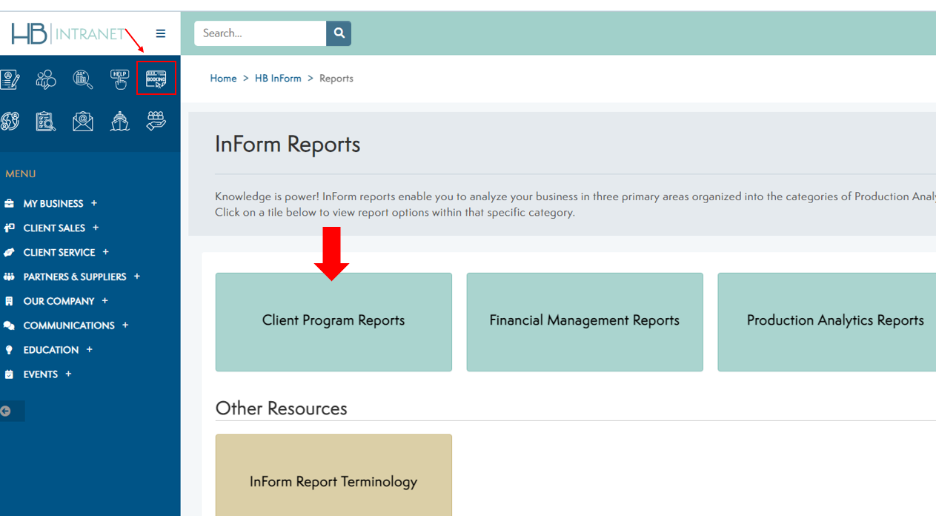Image resolution: width=936 pixels, height=516 pixels.
Task: Expand the Partners & Suppliers menu
Action: point(74,277)
